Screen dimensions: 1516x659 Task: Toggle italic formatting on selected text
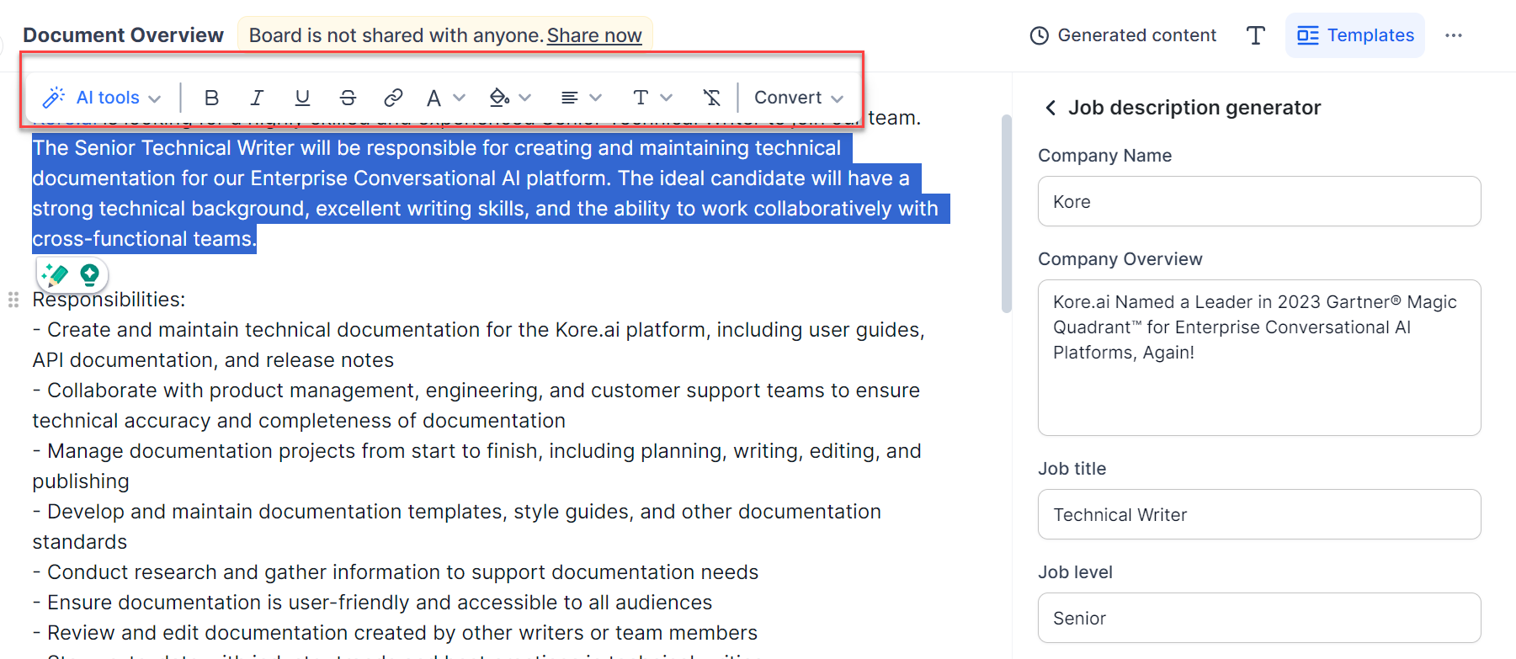[257, 98]
